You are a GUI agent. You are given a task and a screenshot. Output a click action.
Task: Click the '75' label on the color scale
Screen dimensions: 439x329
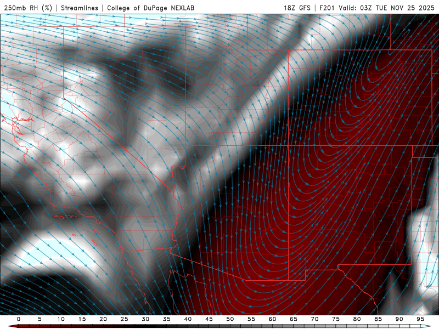click(336, 319)
